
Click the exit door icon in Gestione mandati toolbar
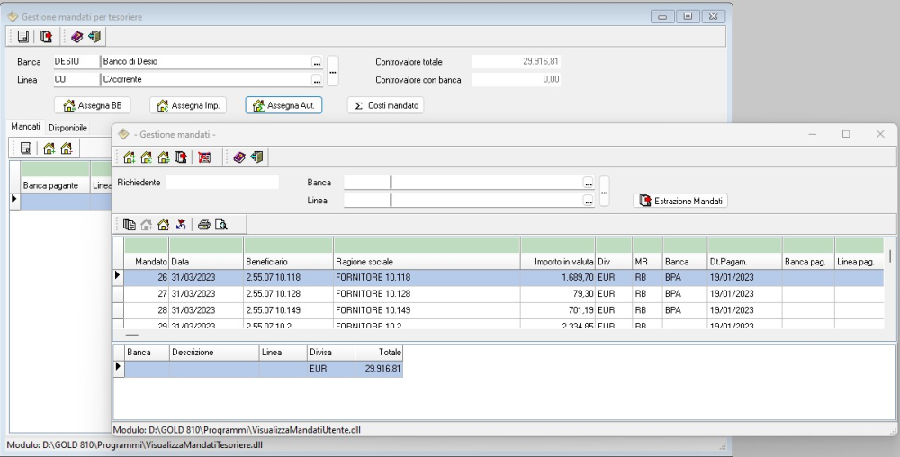click(257, 157)
